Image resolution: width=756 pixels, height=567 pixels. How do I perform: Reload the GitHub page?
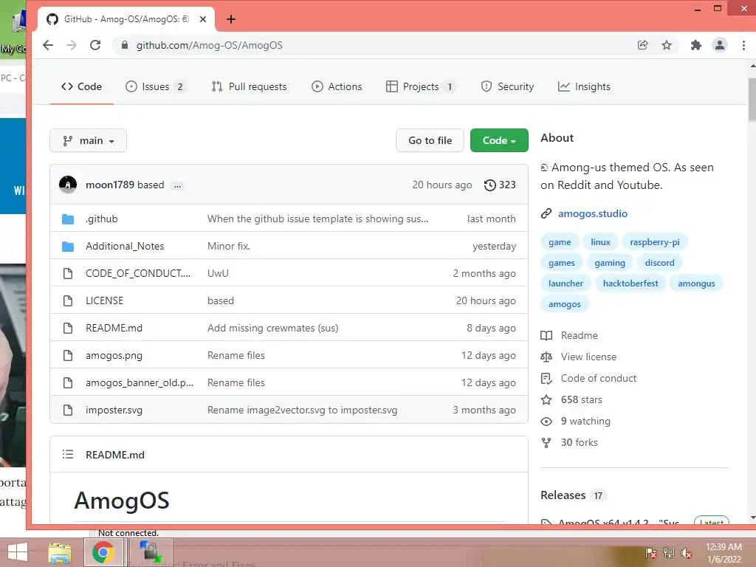coord(95,45)
